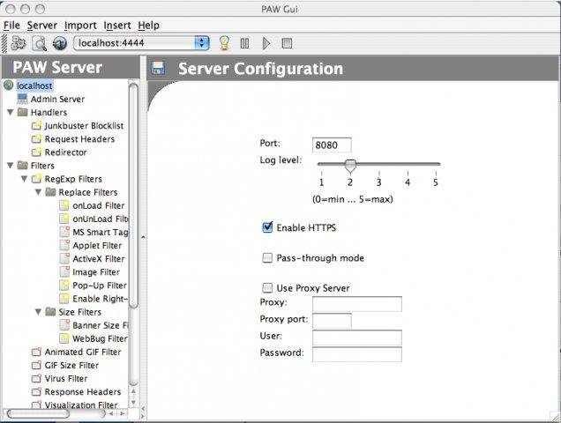This screenshot has height=423, width=561.
Task: Click the floppy disk save icon
Action: click(159, 69)
